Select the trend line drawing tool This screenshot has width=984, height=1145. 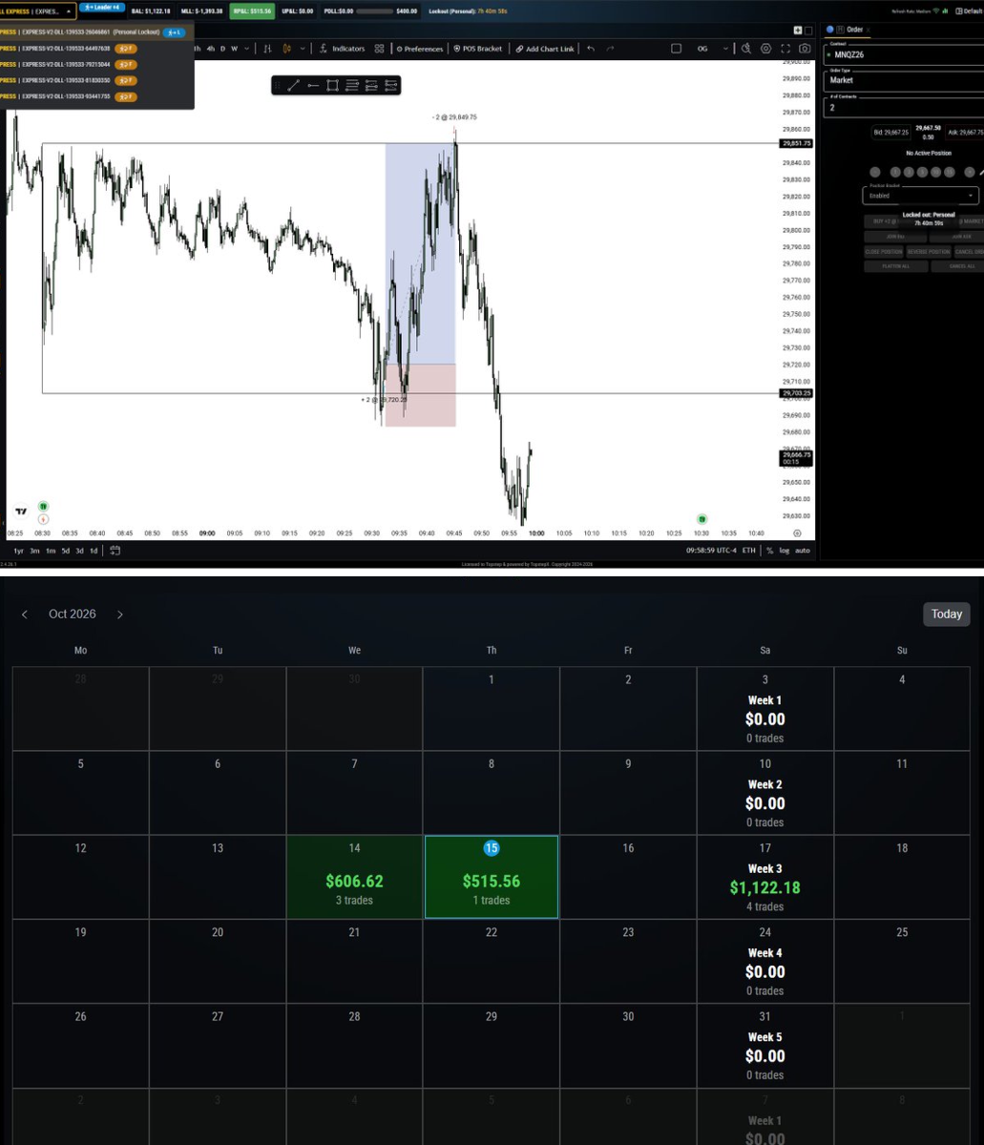click(x=293, y=86)
